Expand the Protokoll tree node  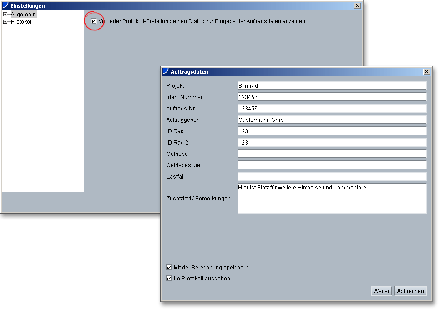(5, 22)
